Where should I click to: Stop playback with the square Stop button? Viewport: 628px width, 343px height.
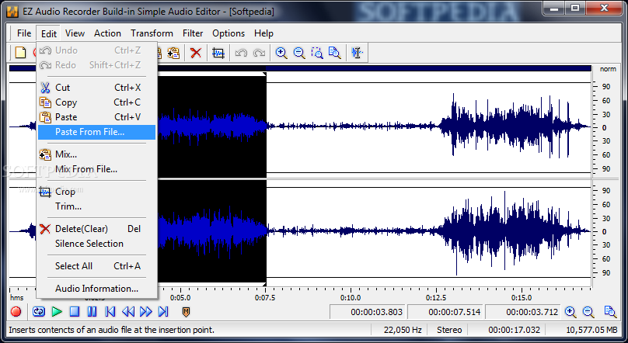75,311
